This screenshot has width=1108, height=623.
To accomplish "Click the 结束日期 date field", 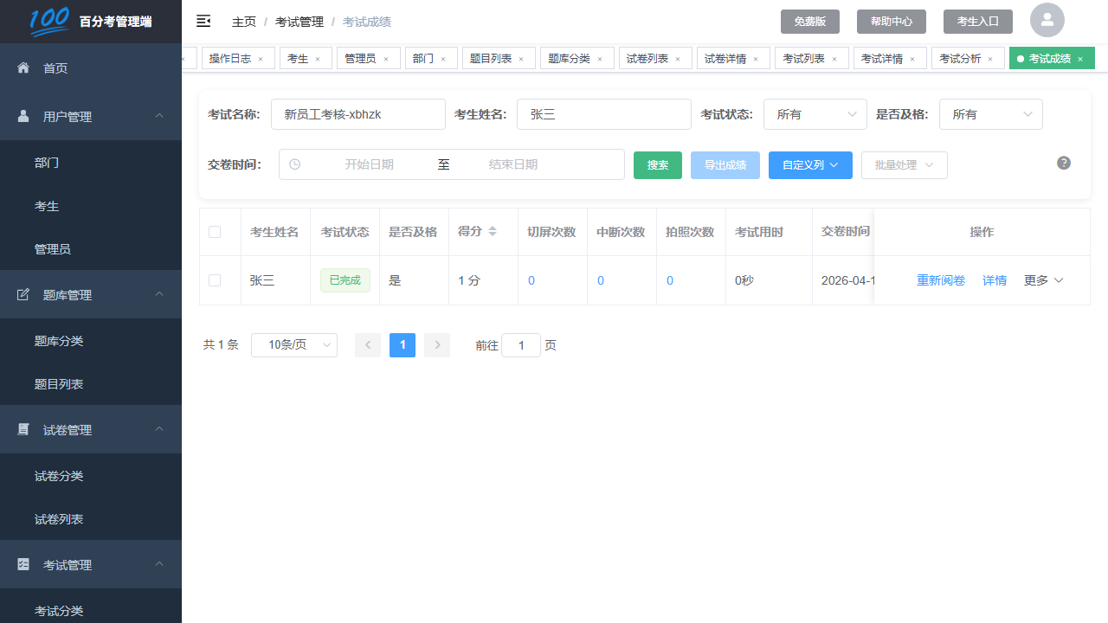I will point(513,164).
